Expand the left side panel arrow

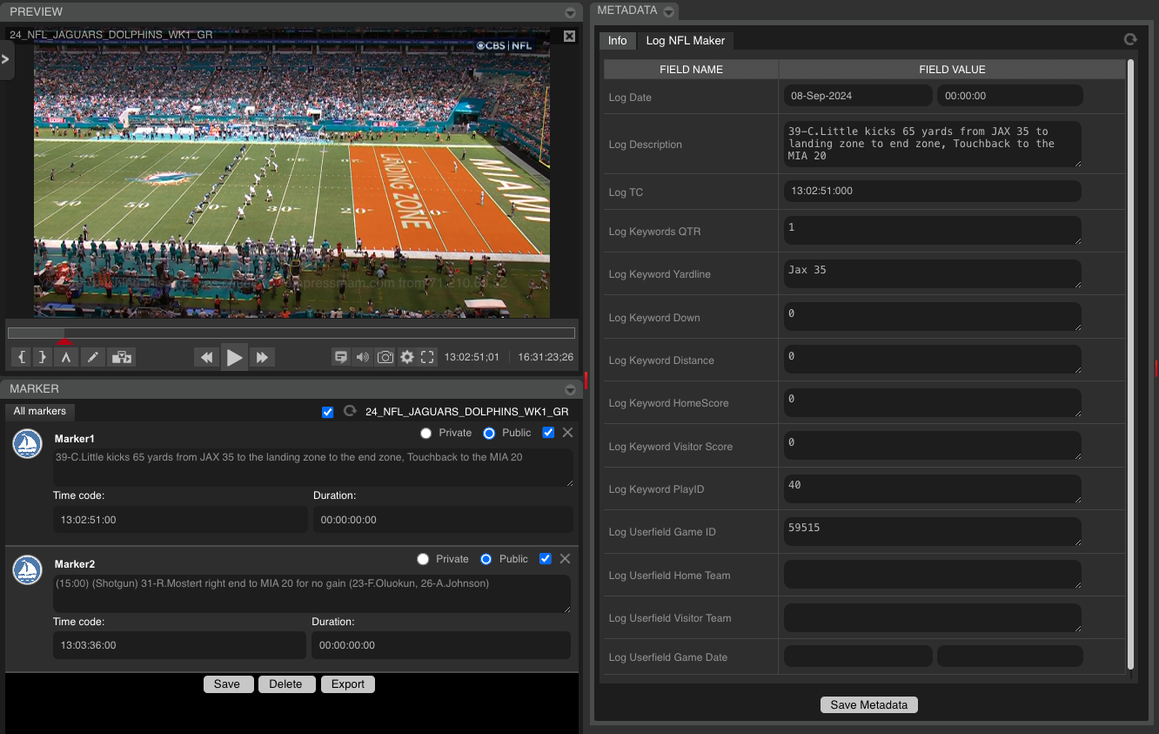[6, 59]
